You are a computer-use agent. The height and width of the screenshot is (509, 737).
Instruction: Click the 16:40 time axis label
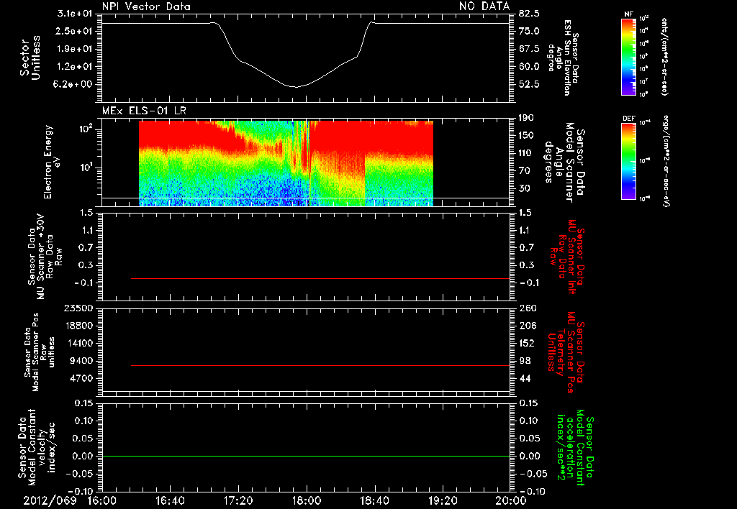(x=170, y=500)
